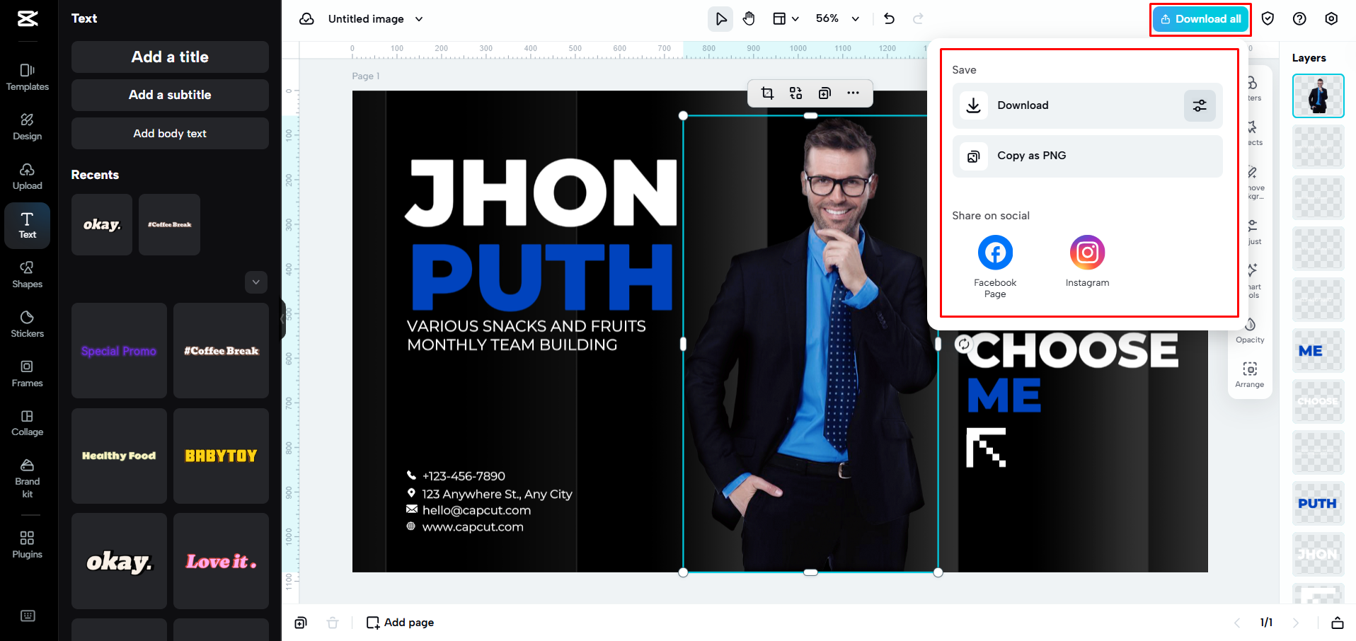This screenshot has height=641, width=1356.
Task: Apply the BABYTOY text style preset
Action: coord(221,456)
